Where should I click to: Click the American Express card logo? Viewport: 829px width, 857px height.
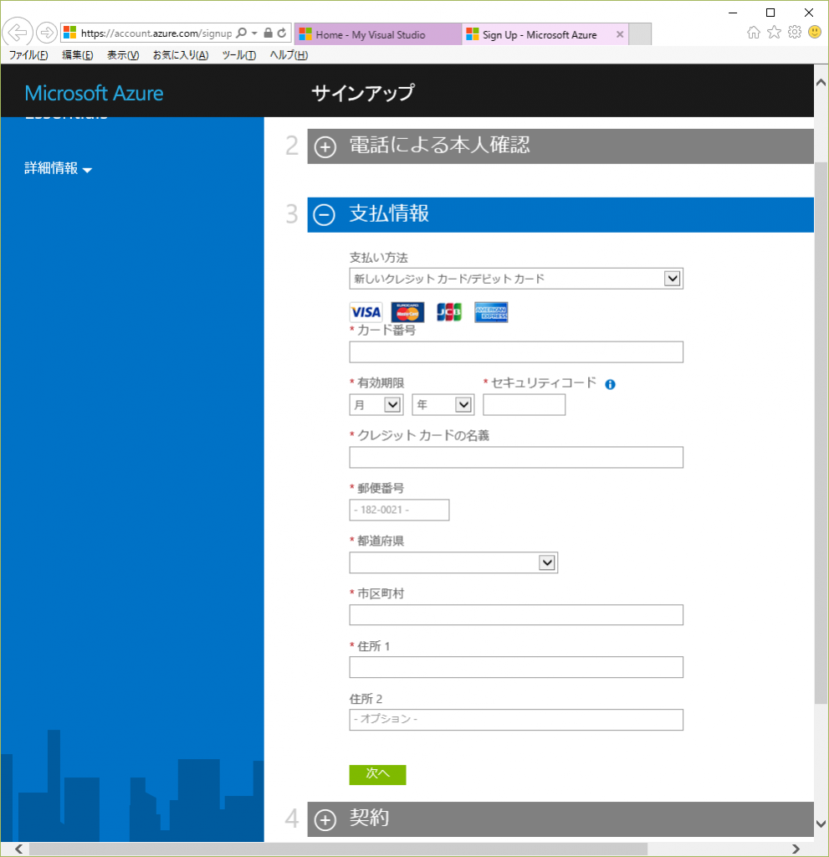coord(491,312)
